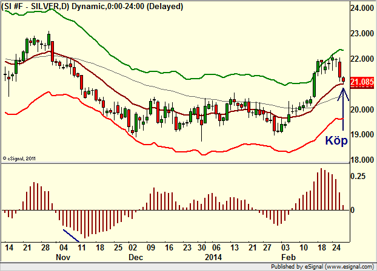Click the 25 date label
The height and width of the screenshot is (271, 377).
[x=118, y=247]
